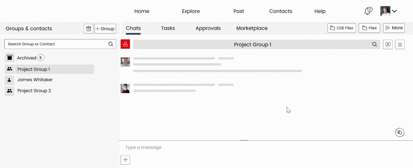The width and height of the screenshot is (413, 168).
Task: Open the notifications bell icon
Action: tap(368, 11)
